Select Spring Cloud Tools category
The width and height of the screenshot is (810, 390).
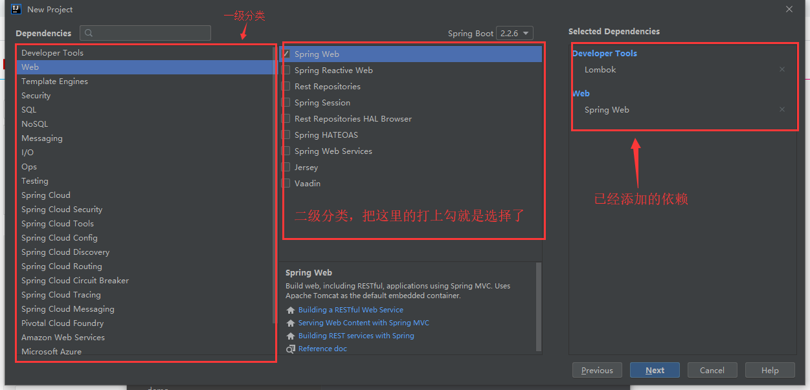144,224
